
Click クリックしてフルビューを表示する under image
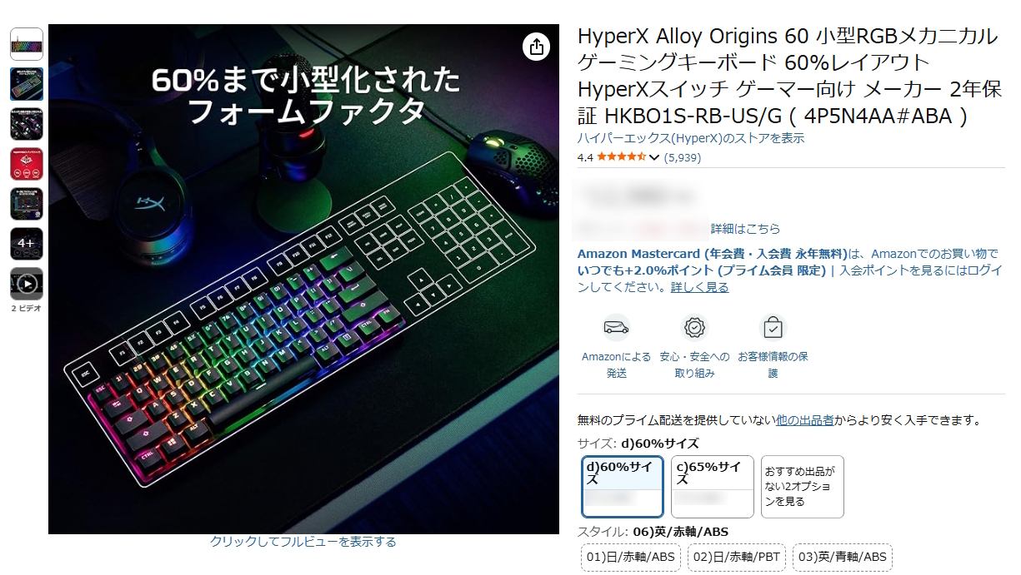pos(303,542)
